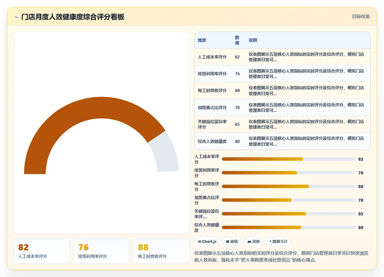Click the Chart.js tag chip

click(x=207, y=241)
